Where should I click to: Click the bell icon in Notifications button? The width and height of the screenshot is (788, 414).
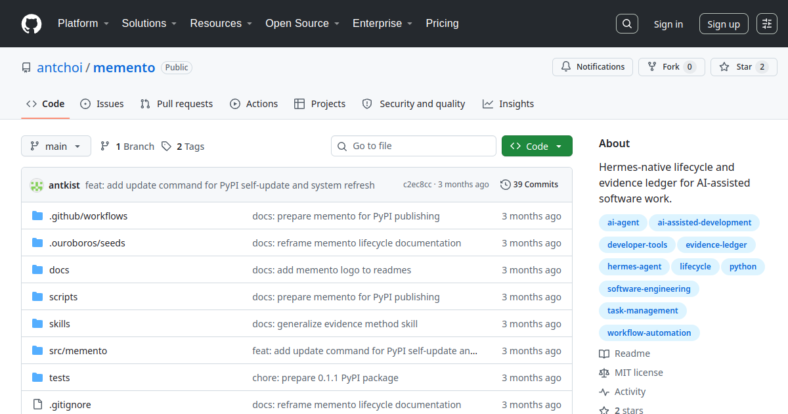coord(566,67)
